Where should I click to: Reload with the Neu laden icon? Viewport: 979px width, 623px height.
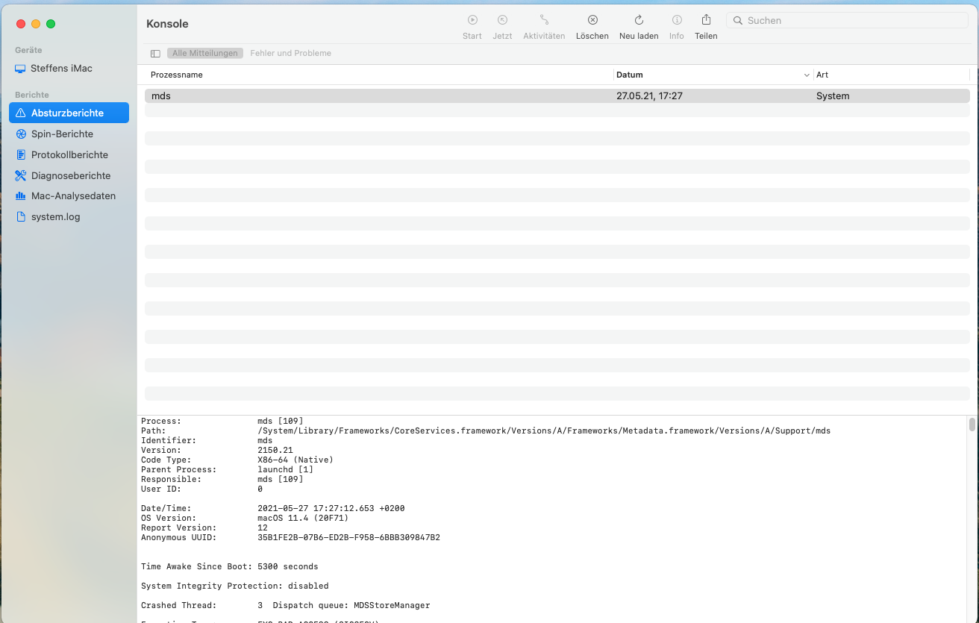pyautogui.click(x=639, y=20)
